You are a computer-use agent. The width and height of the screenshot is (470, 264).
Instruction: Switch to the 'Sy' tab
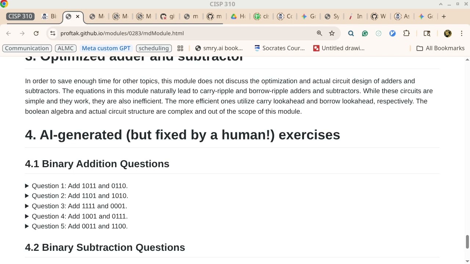click(x=332, y=16)
